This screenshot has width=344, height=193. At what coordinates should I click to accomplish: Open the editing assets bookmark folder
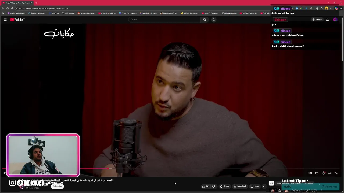68,13
